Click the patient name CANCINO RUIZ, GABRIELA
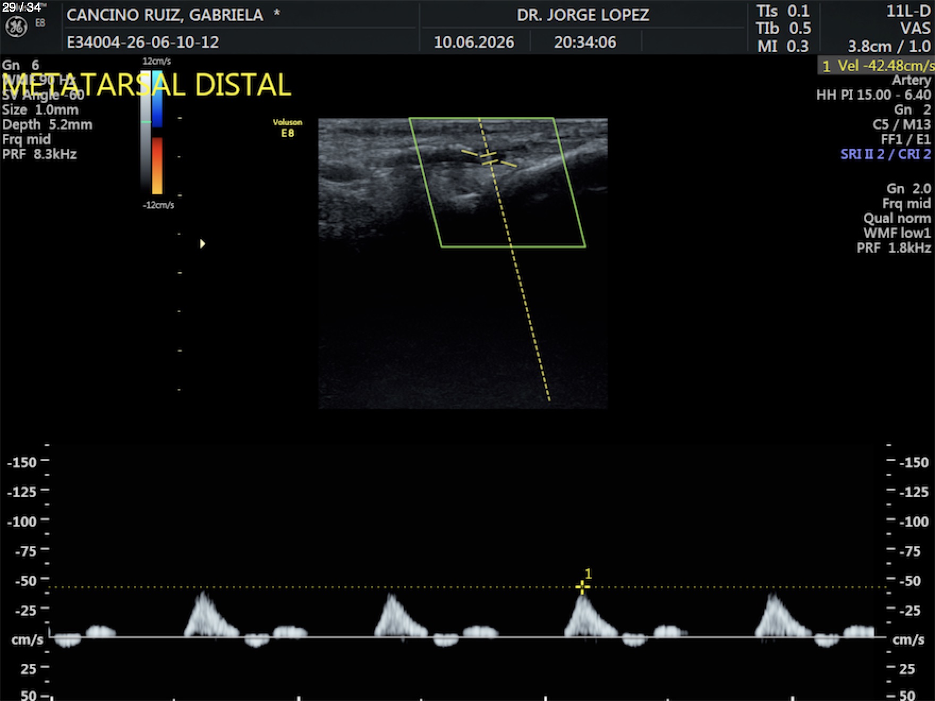Viewport: 935px width, 701px height. 165,15
